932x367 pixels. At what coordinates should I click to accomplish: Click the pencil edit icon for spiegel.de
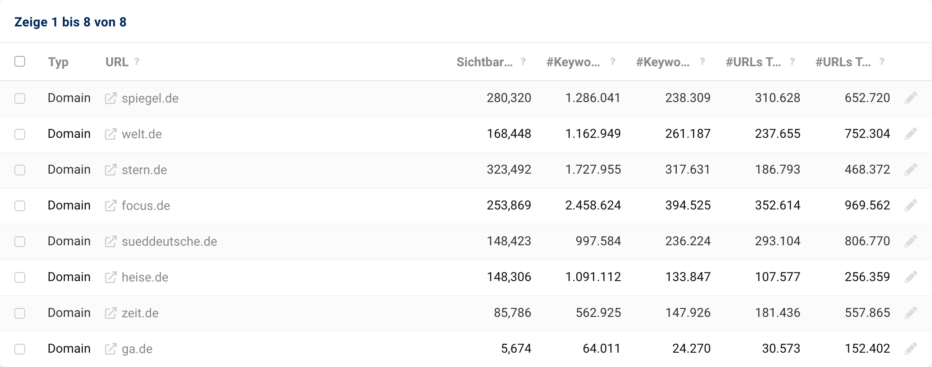(x=910, y=98)
